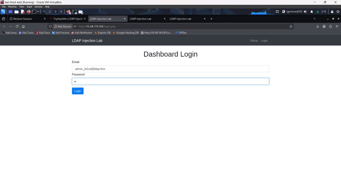Open a new browser tab

(x=211, y=19)
